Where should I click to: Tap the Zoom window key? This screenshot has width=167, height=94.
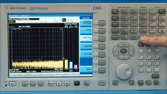pyautogui.click(x=33, y=84)
